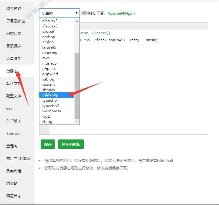The width and height of the screenshot is (219, 205).
Task: Select discuzx3 option in list
Action: point(50,26)
